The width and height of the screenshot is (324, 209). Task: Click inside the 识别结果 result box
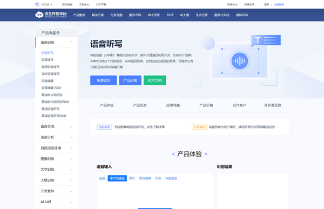coord(253,191)
